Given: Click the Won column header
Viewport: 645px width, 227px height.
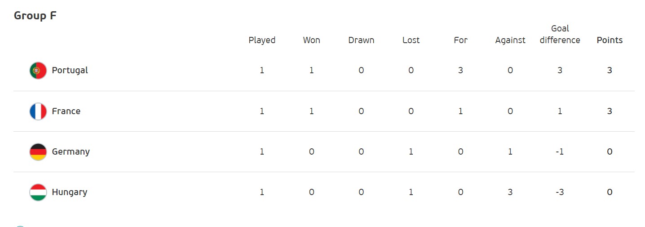Looking at the screenshot, I should (x=311, y=40).
